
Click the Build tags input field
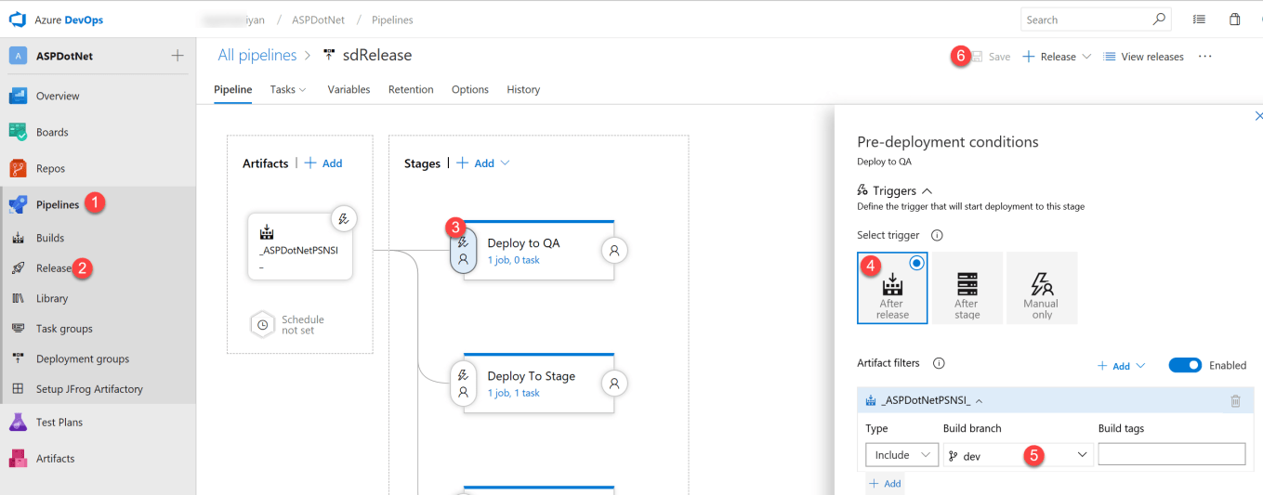[x=1171, y=454]
